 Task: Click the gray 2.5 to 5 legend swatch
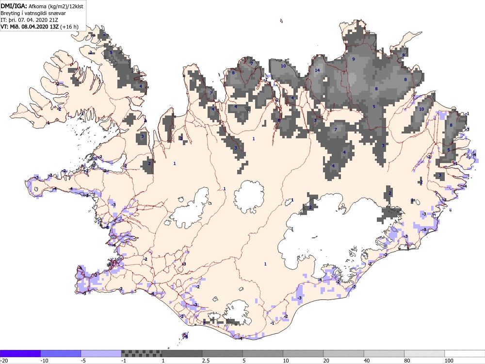(223, 353)
